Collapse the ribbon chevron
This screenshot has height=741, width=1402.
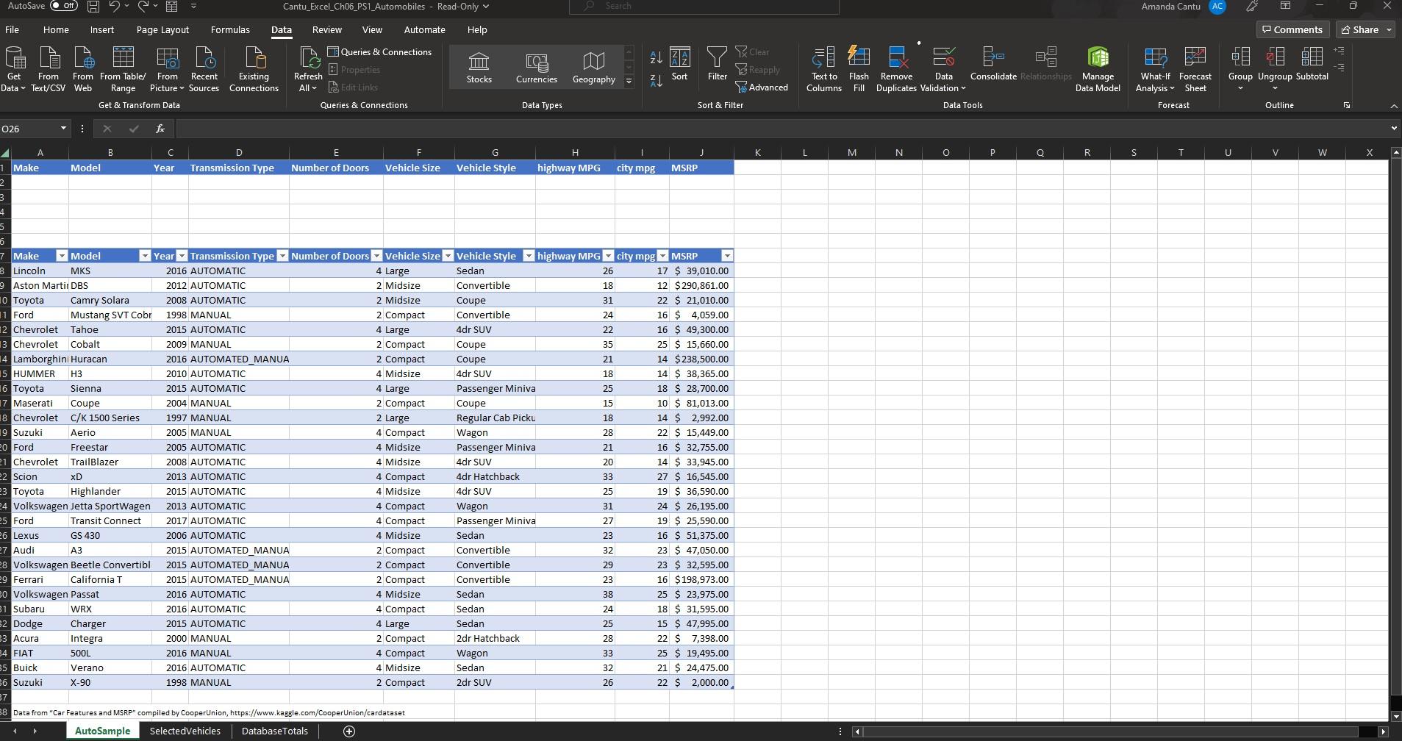(1394, 107)
